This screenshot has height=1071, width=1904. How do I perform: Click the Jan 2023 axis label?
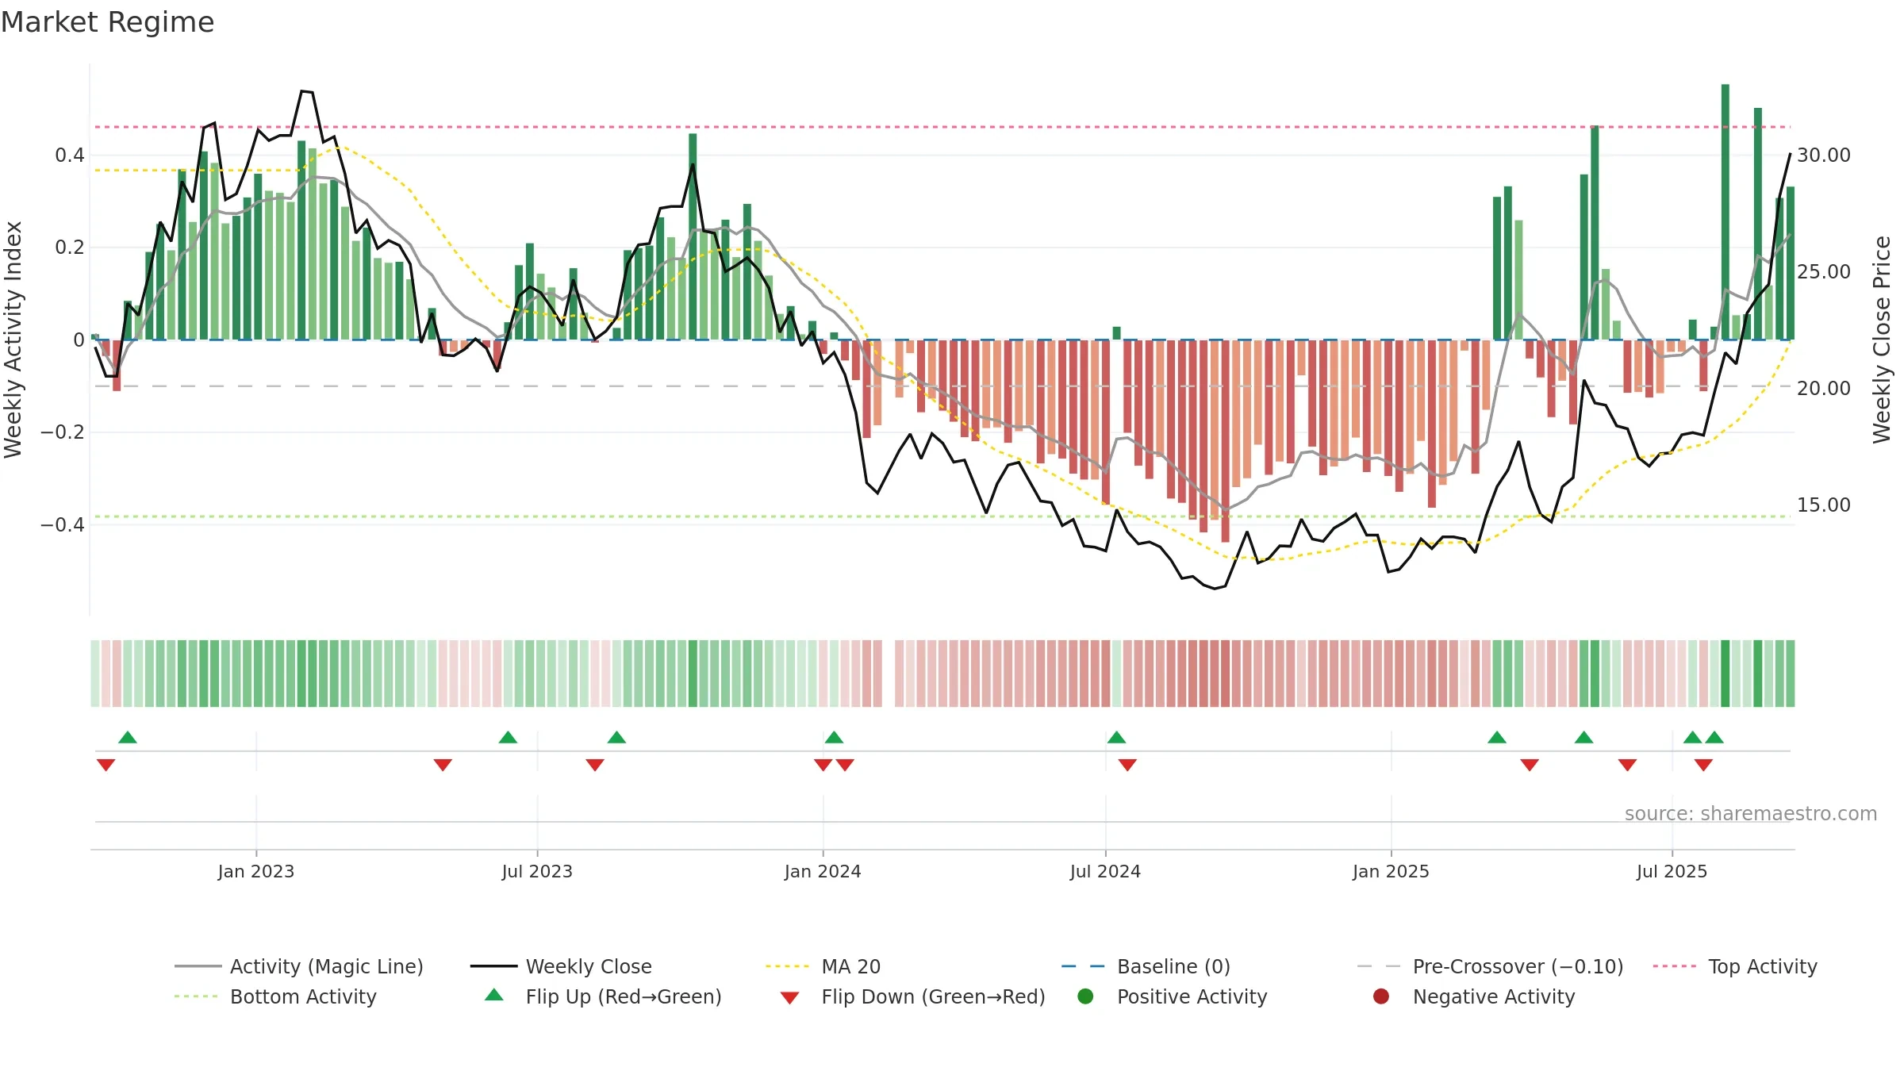pos(256,871)
